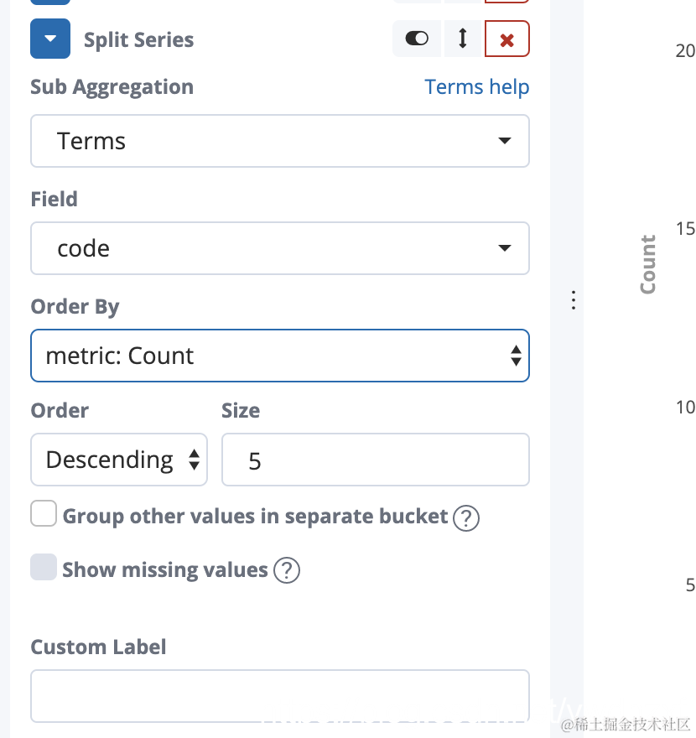Click the up-down priority arrow icon
Viewport: 696px width, 738px height.
click(463, 39)
